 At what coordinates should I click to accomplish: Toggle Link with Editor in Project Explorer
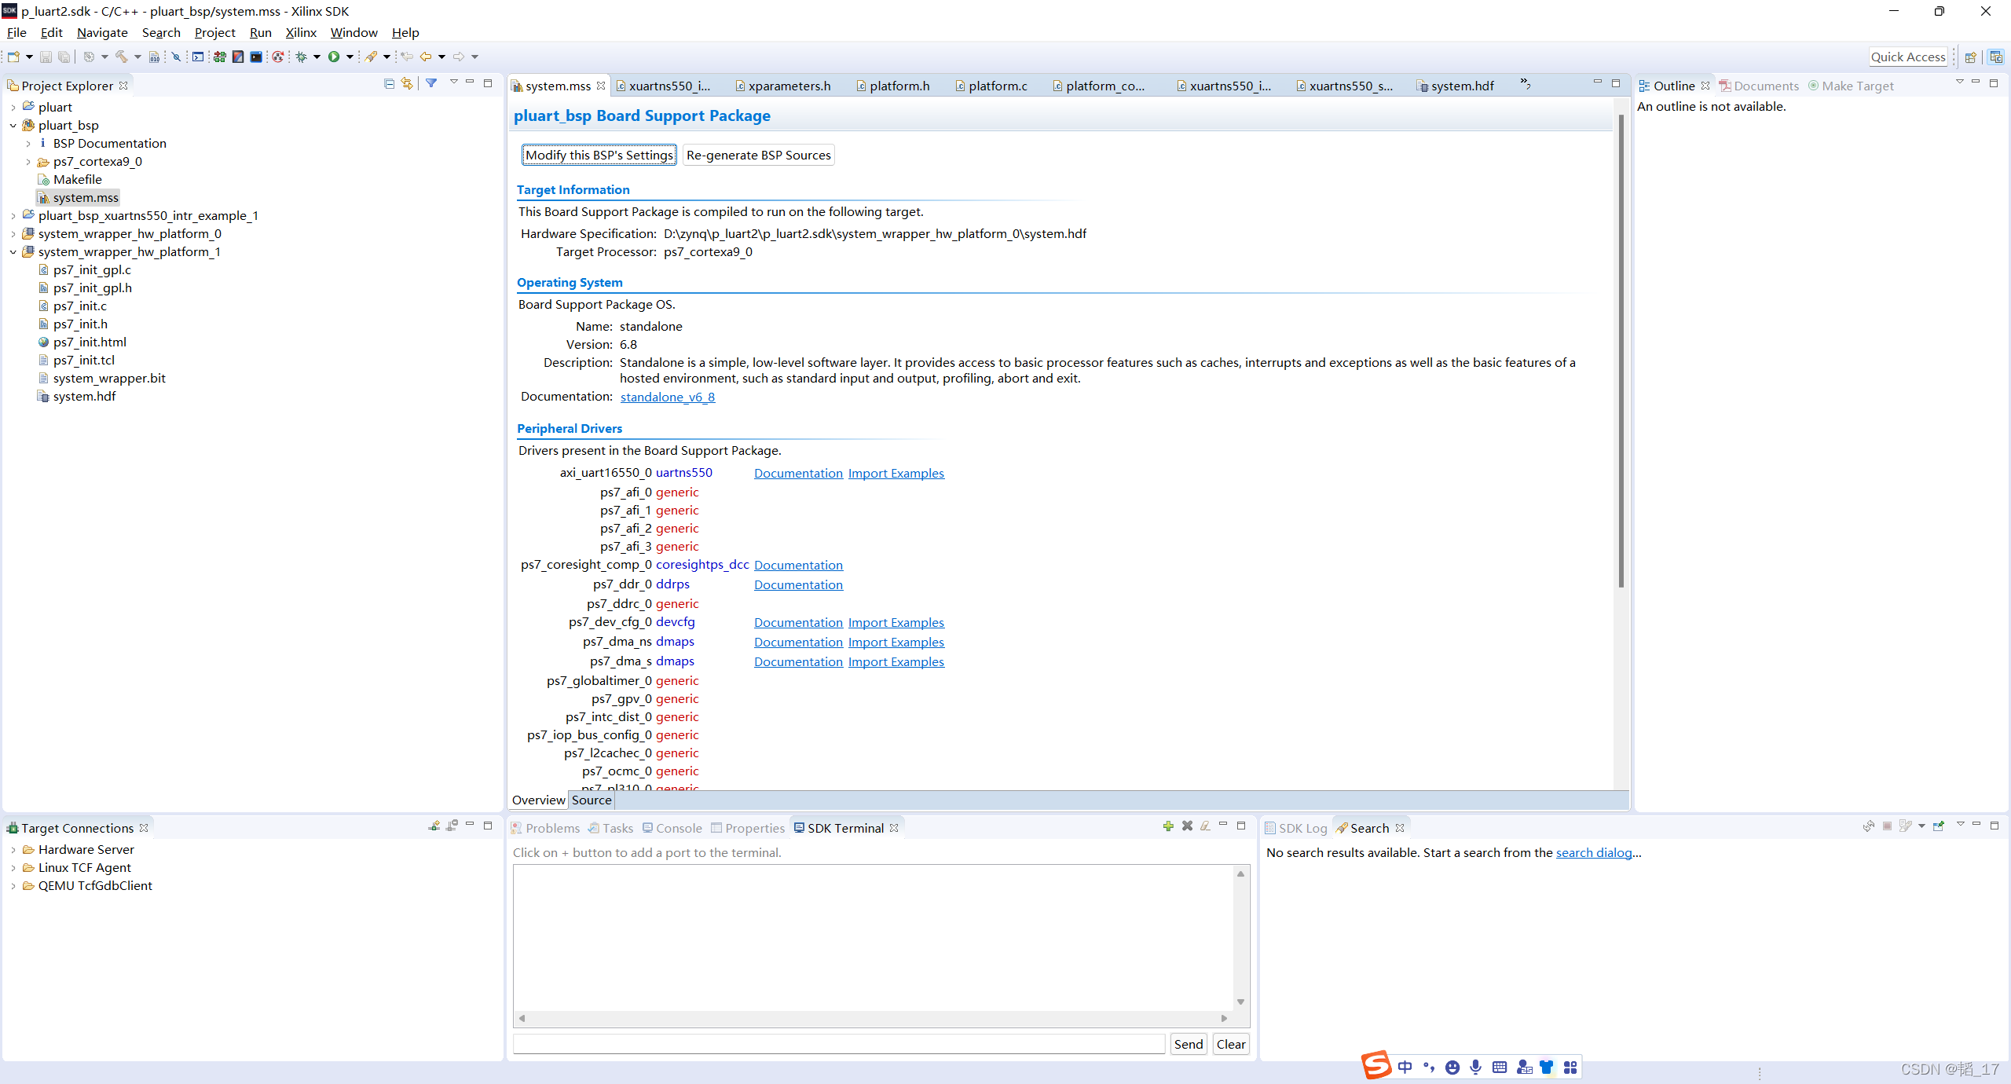407,83
